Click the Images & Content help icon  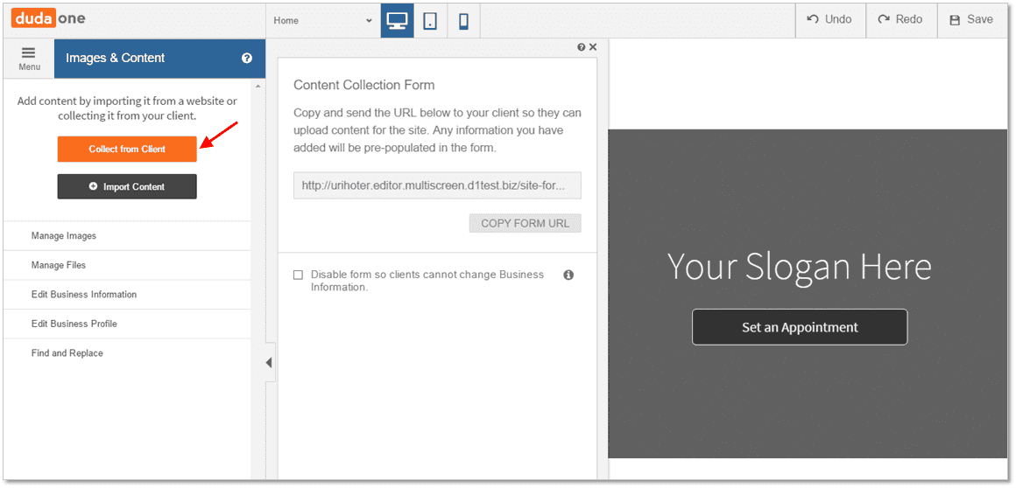tap(247, 59)
